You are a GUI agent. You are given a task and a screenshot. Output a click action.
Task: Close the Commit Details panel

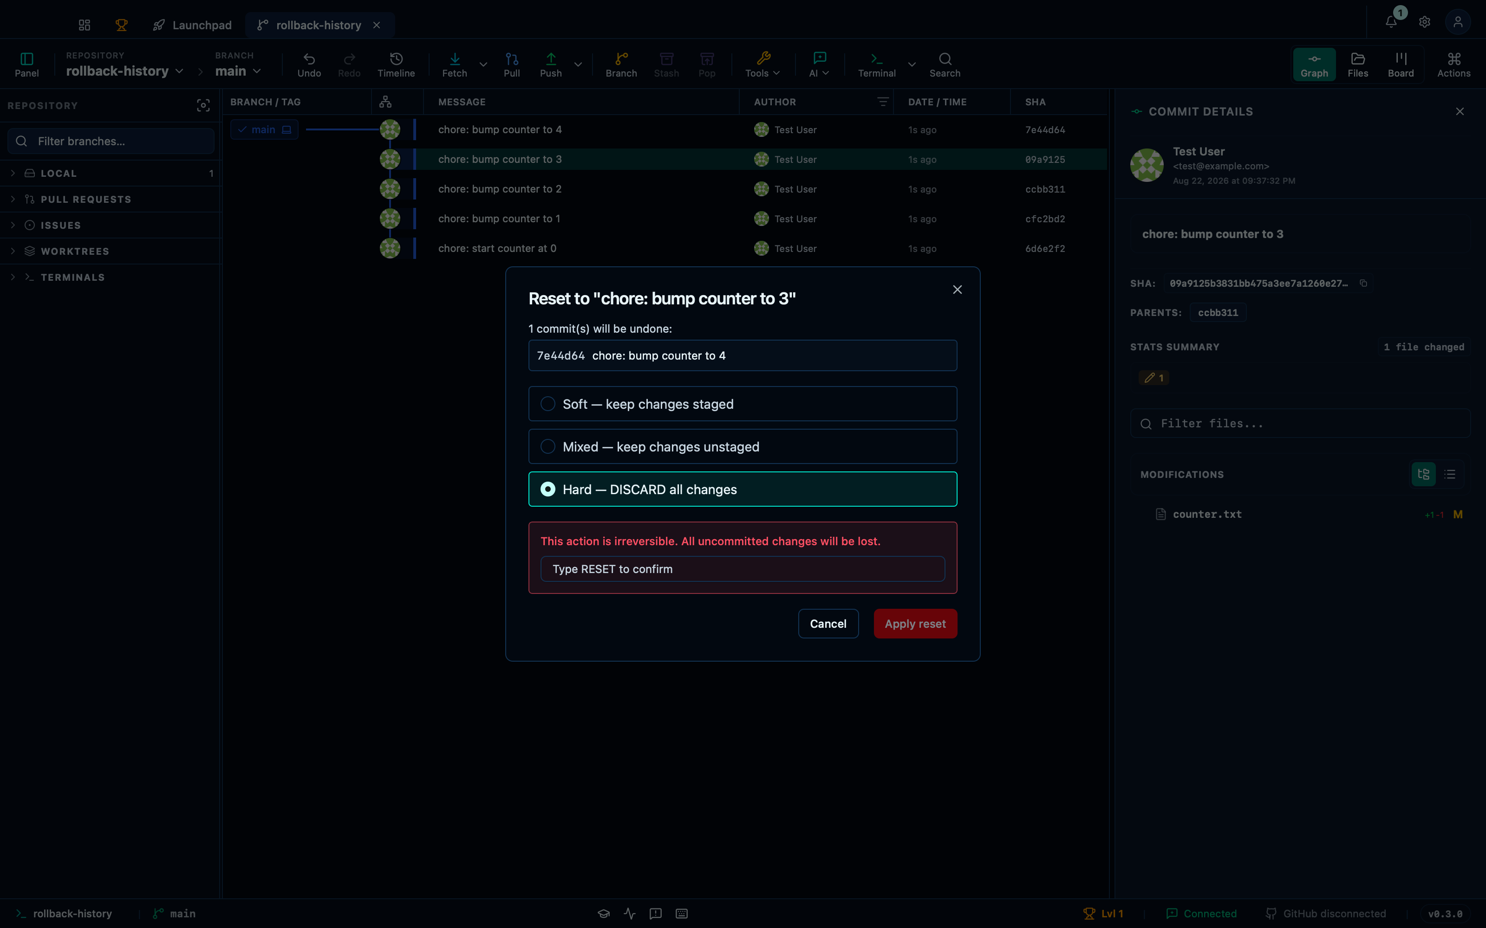1460,112
